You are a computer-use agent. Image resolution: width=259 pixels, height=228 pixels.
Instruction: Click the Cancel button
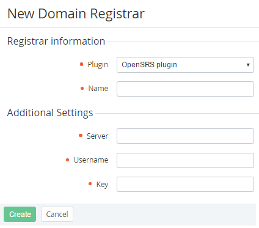point(57,215)
